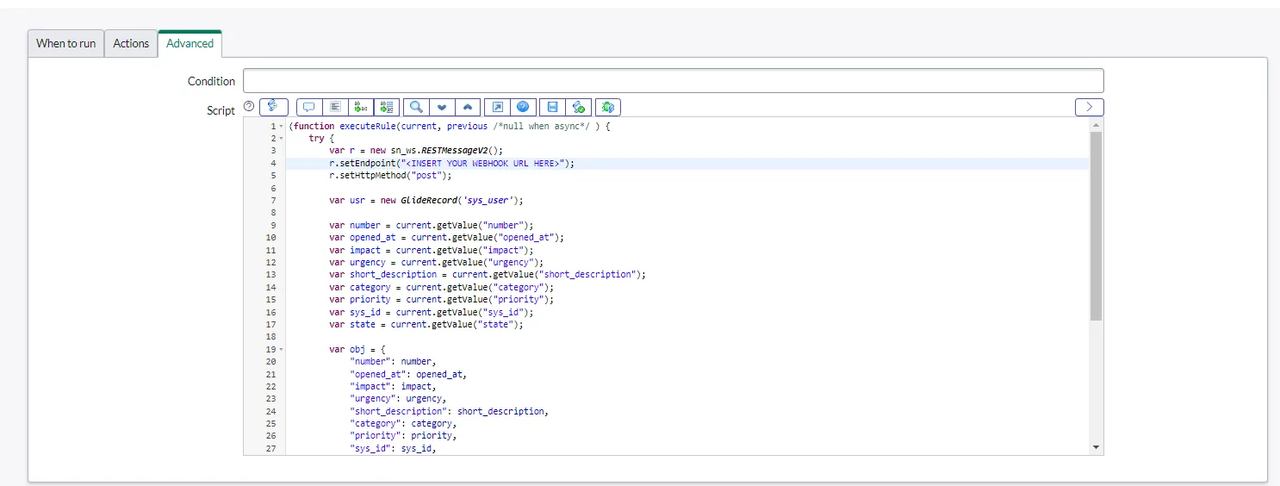The image size is (1280, 486).
Task: Click the replace icon
Action: coord(361,108)
